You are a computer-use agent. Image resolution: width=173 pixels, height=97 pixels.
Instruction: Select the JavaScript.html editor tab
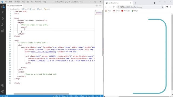pos(14,6)
